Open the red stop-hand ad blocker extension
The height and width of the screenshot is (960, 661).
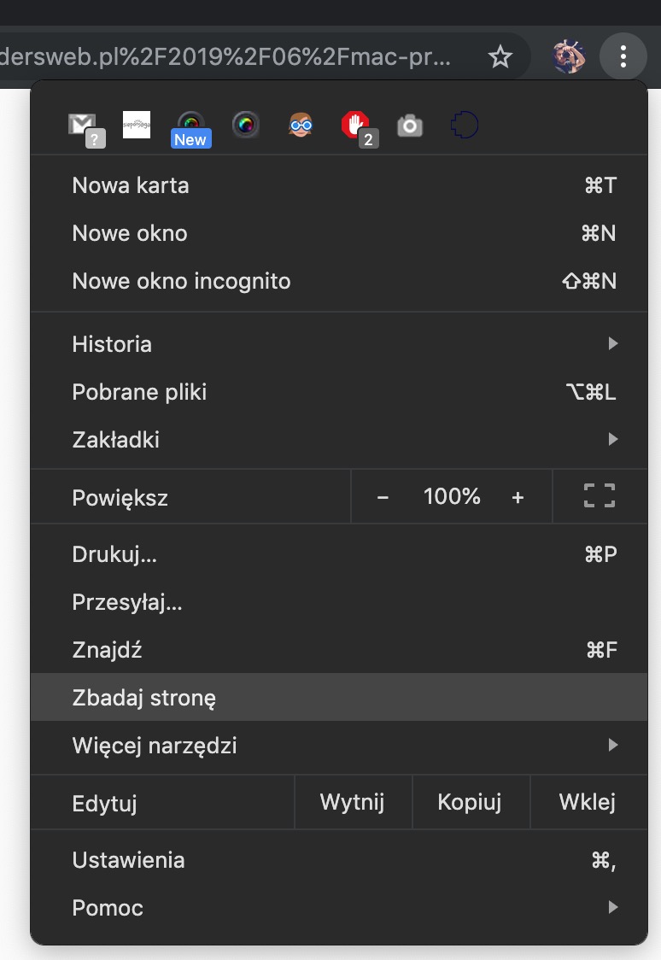[360, 129]
